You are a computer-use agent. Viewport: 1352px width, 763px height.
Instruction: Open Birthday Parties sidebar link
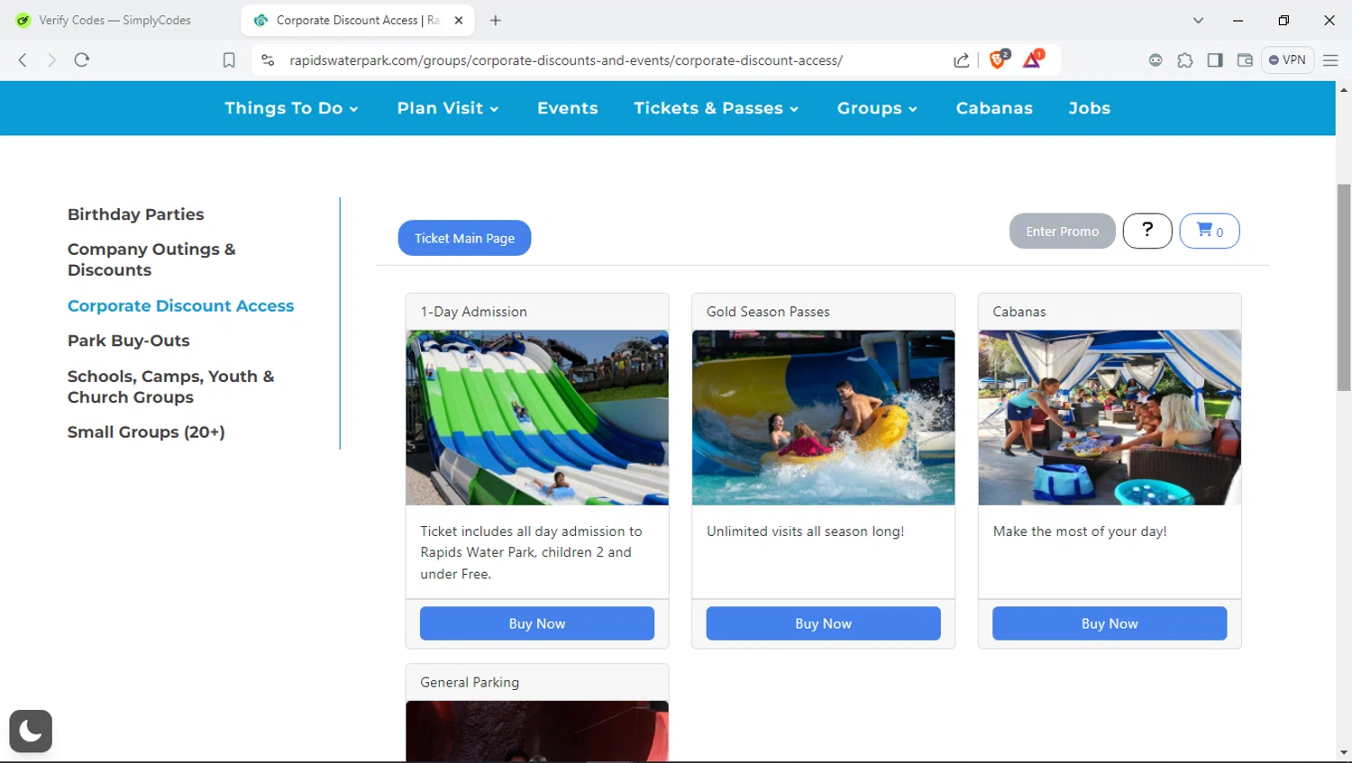point(136,214)
